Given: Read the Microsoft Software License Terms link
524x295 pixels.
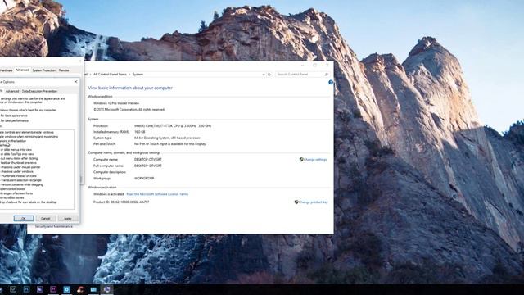Looking at the screenshot, I should (x=157, y=194).
